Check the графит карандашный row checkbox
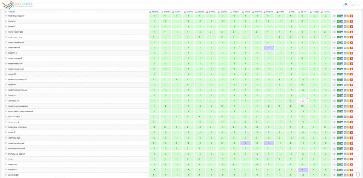This screenshot has height=178, width=363. click(6, 149)
